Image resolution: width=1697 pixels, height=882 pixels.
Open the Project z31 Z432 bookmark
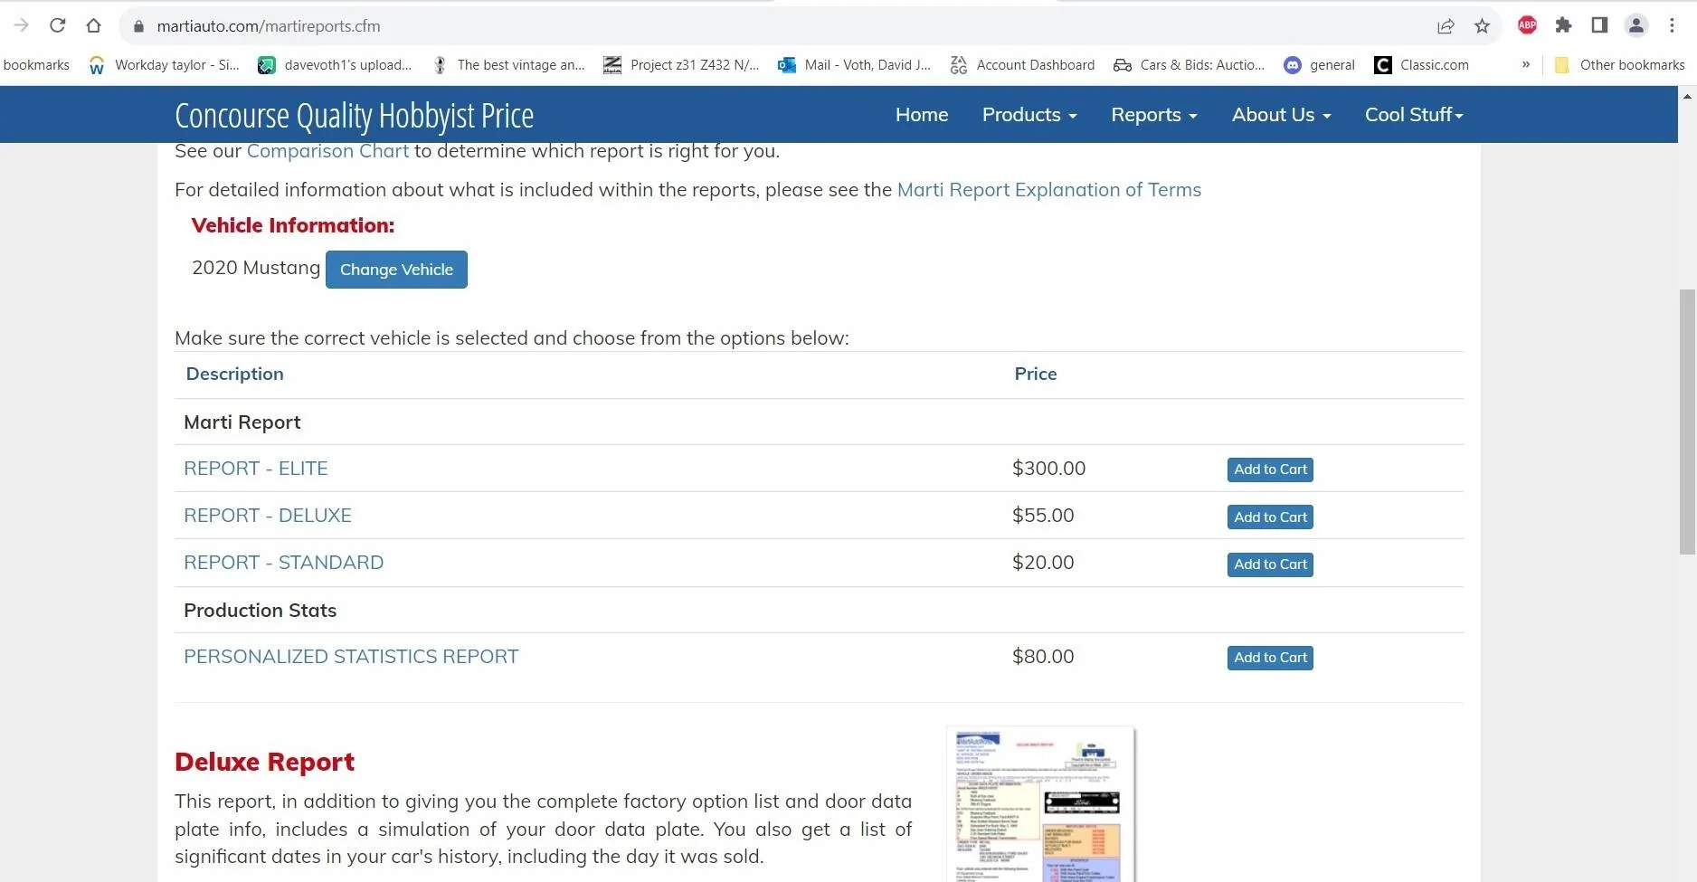(x=681, y=65)
